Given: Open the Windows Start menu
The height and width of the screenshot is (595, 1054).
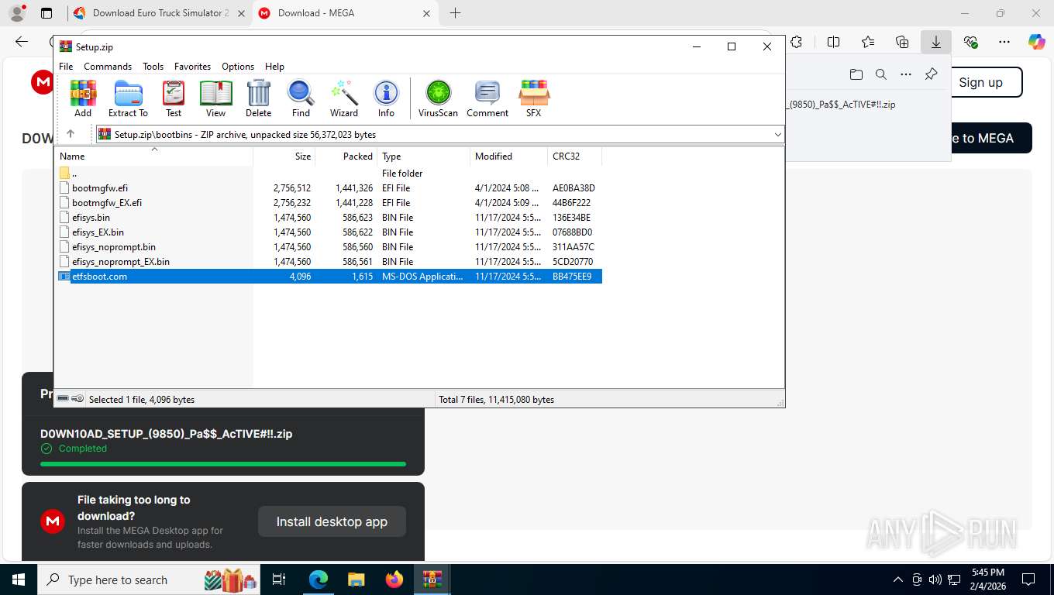Looking at the screenshot, I should pyautogui.click(x=19, y=580).
